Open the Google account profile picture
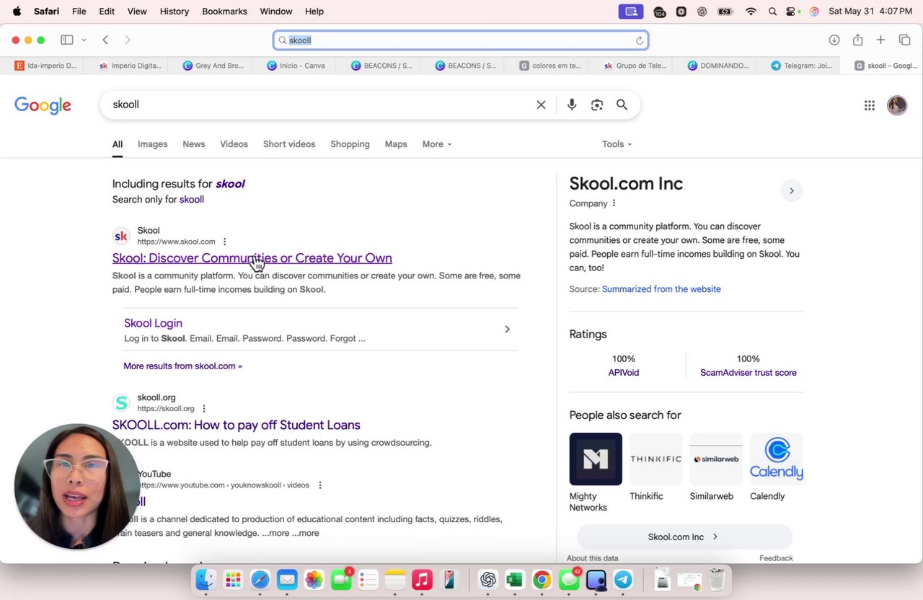This screenshot has height=600, width=923. click(897, 105)
